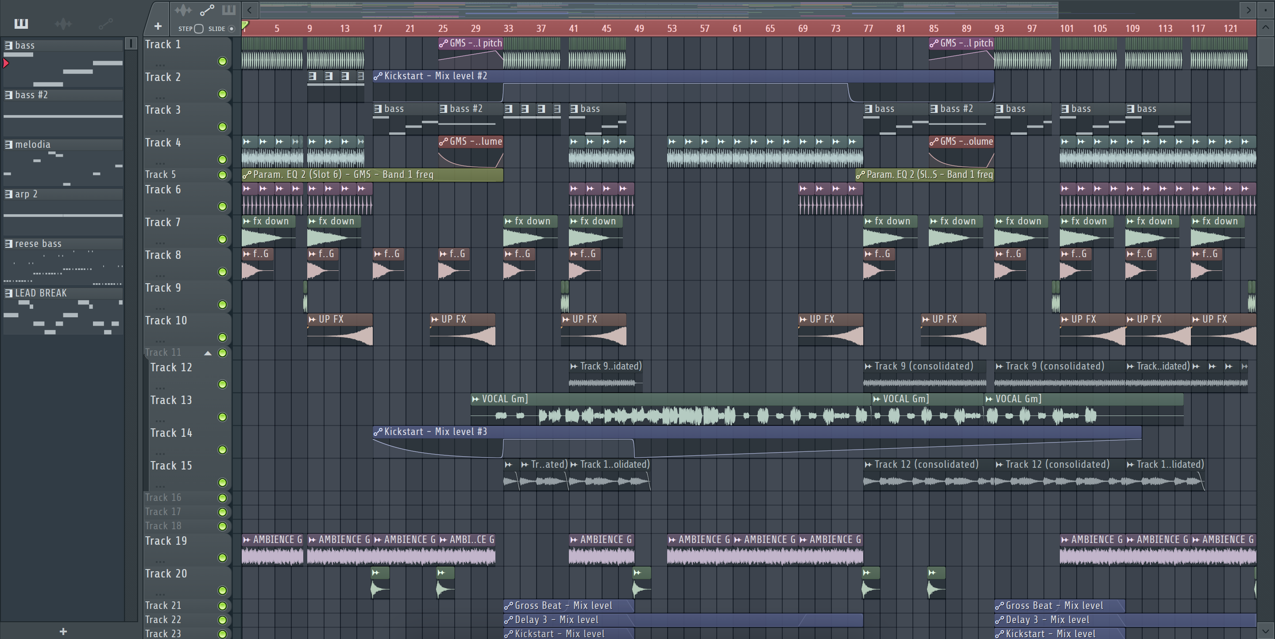This screenshot has height=639, width=1275.
Task: Select the Track 12 (consolidated) clip at bar 77
Action: 928,474
